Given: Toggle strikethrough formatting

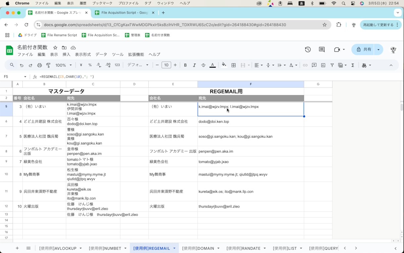Looking at the screenshot, I should click(203, 65).
